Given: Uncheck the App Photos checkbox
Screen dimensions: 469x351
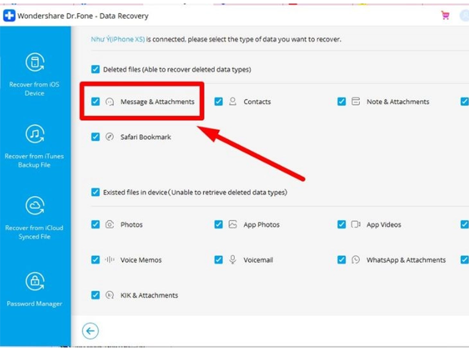Looking at the screenshot, I should (219, 225).
